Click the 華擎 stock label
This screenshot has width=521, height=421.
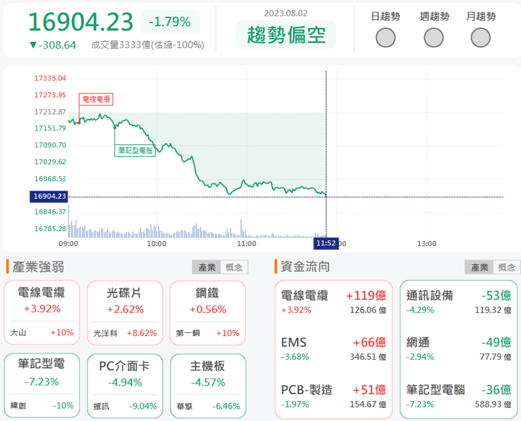[184, 405]
